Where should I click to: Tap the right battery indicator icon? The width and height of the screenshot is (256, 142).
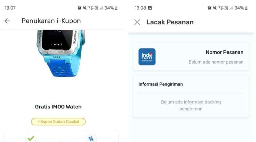pos(246,8)
